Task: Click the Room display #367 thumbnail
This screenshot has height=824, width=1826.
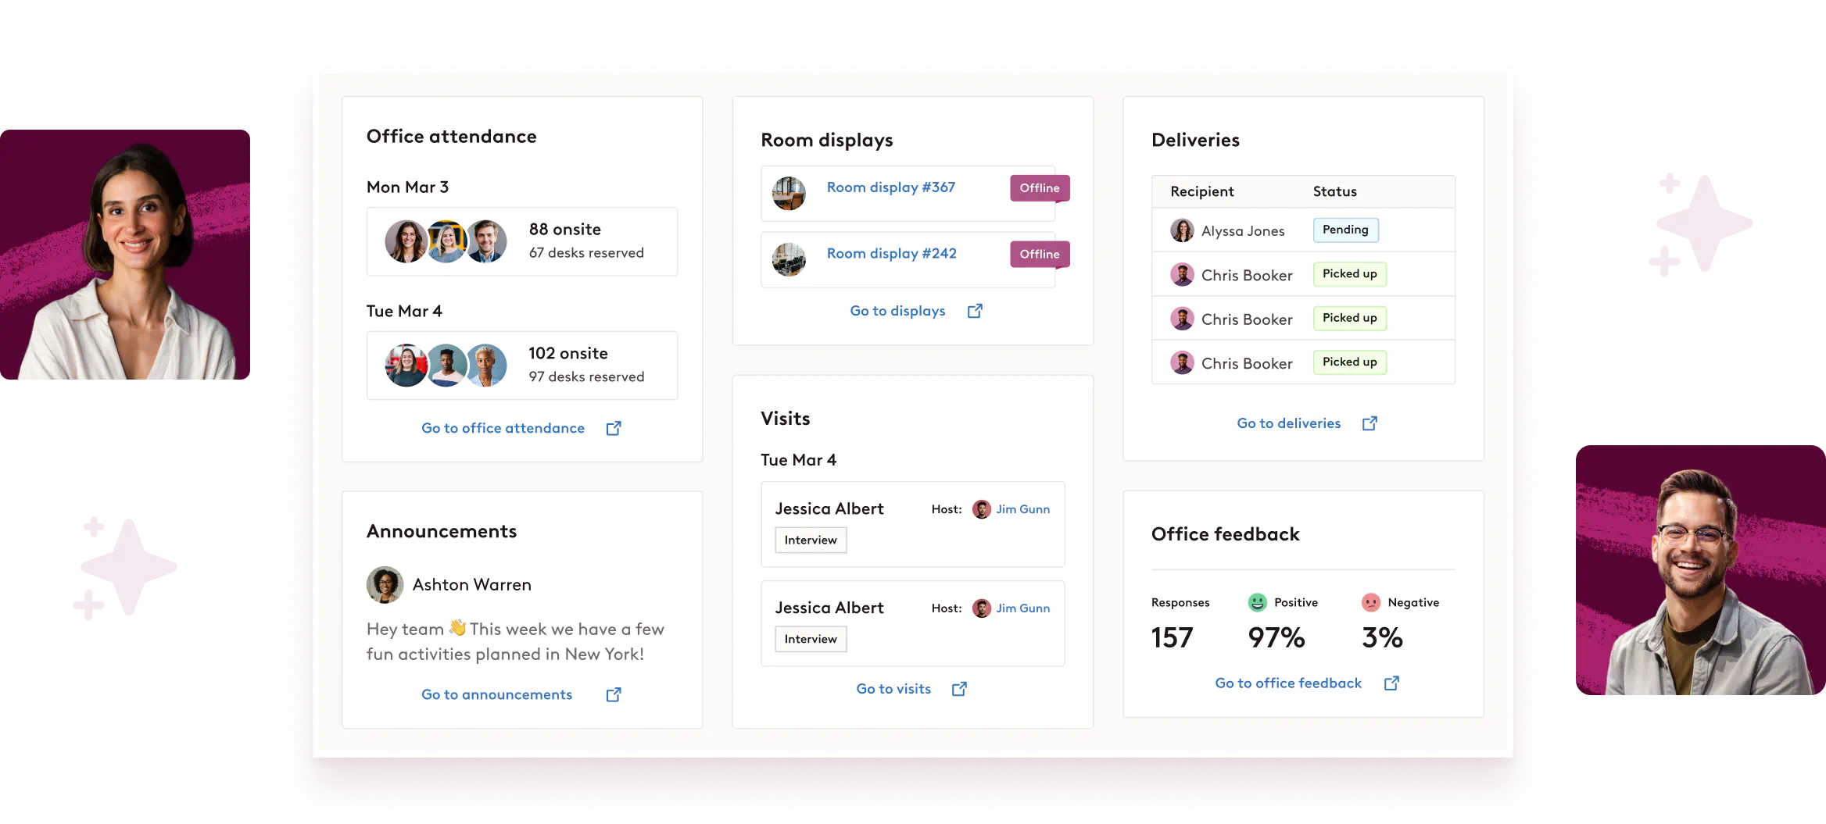Action: (x=789, y=193)
